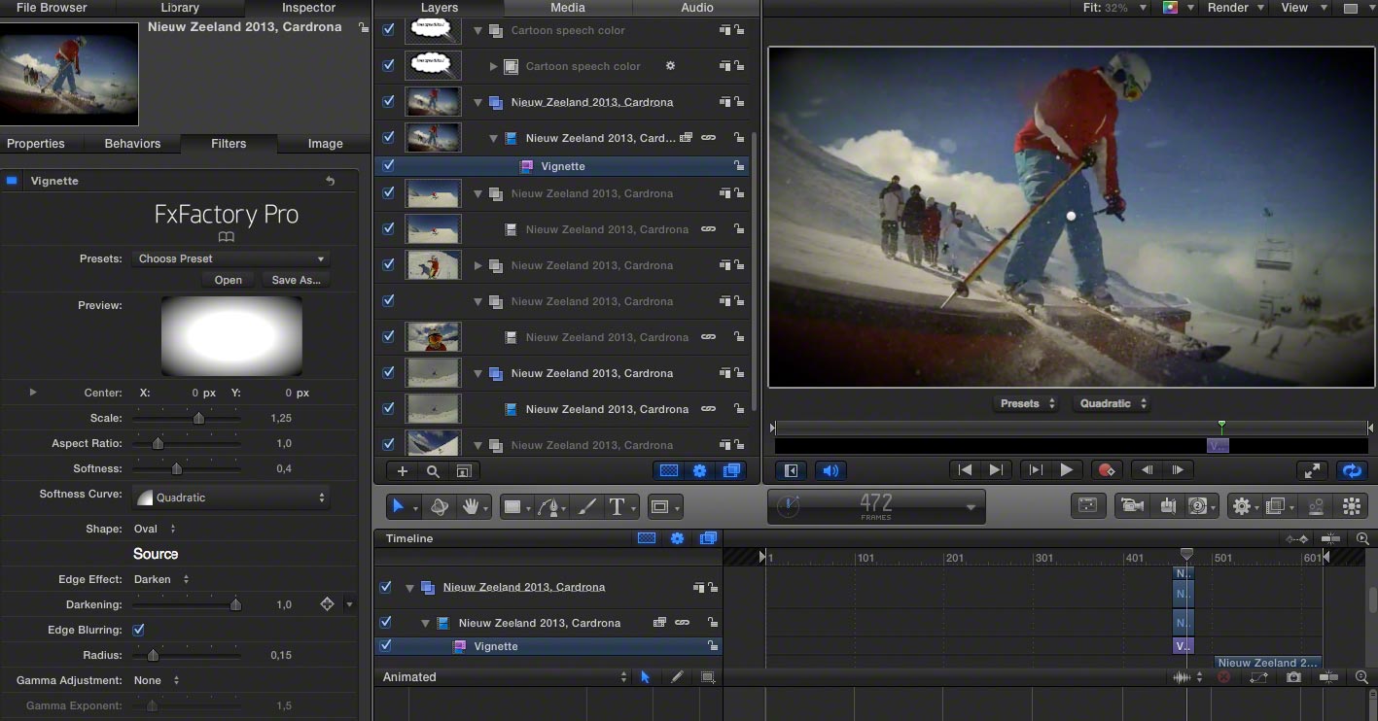Image resolution: width=1378 pixels, height=721 pixels.
Task: Show the Media tab
Action: click(x=568, y=8)
